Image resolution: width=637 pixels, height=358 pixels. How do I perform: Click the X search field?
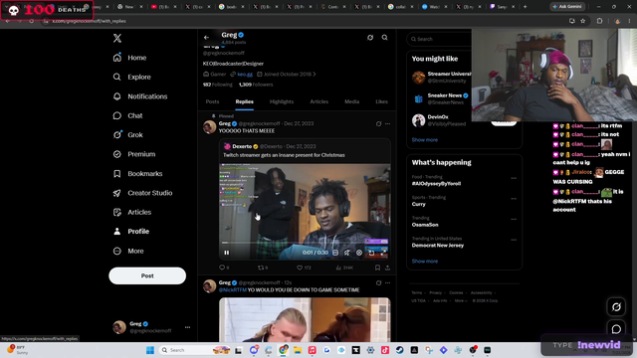tap(441, 39)
